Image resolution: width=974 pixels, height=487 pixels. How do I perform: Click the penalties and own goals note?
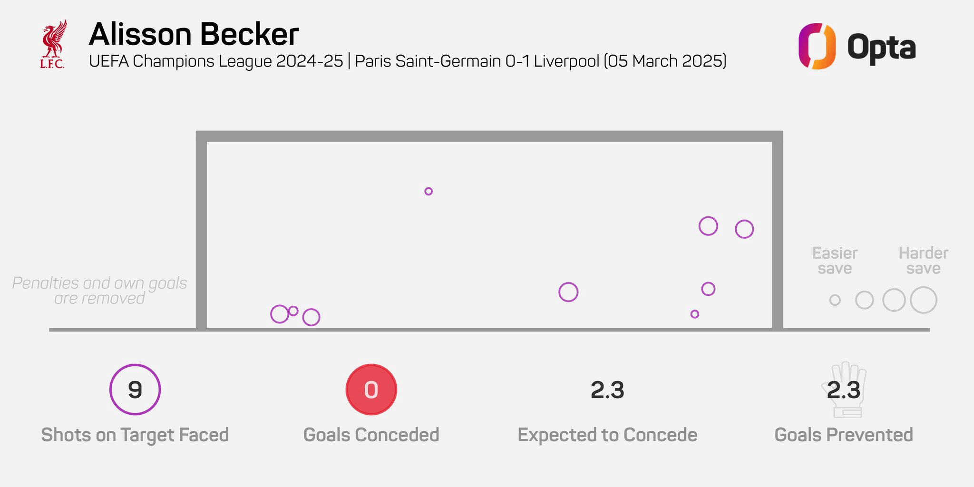point(99,290)
